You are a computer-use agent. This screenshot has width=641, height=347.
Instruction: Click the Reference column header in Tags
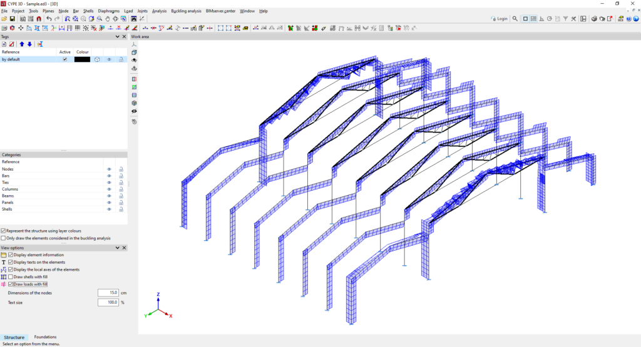[x=11, y=53]
